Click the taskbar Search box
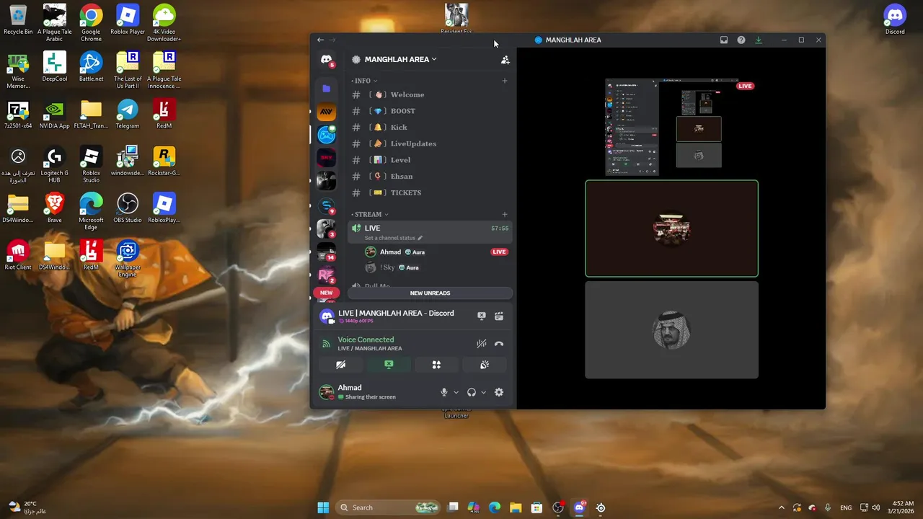Image resolution: width=923 pixels, height=519 pixels. (388, 507)
